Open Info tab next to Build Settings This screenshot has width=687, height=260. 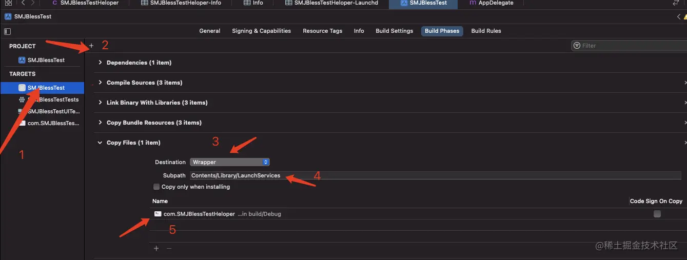tap(359, 31)
